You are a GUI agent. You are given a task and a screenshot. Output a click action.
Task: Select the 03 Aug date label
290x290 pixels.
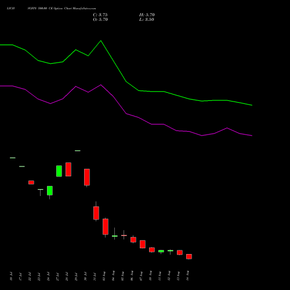click(x=104, y=275)
